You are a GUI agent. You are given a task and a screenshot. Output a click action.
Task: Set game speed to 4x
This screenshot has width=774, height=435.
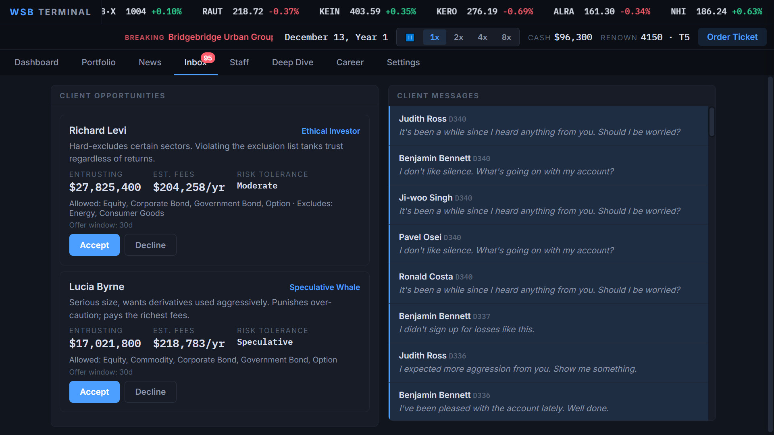(x=482, y=37)
